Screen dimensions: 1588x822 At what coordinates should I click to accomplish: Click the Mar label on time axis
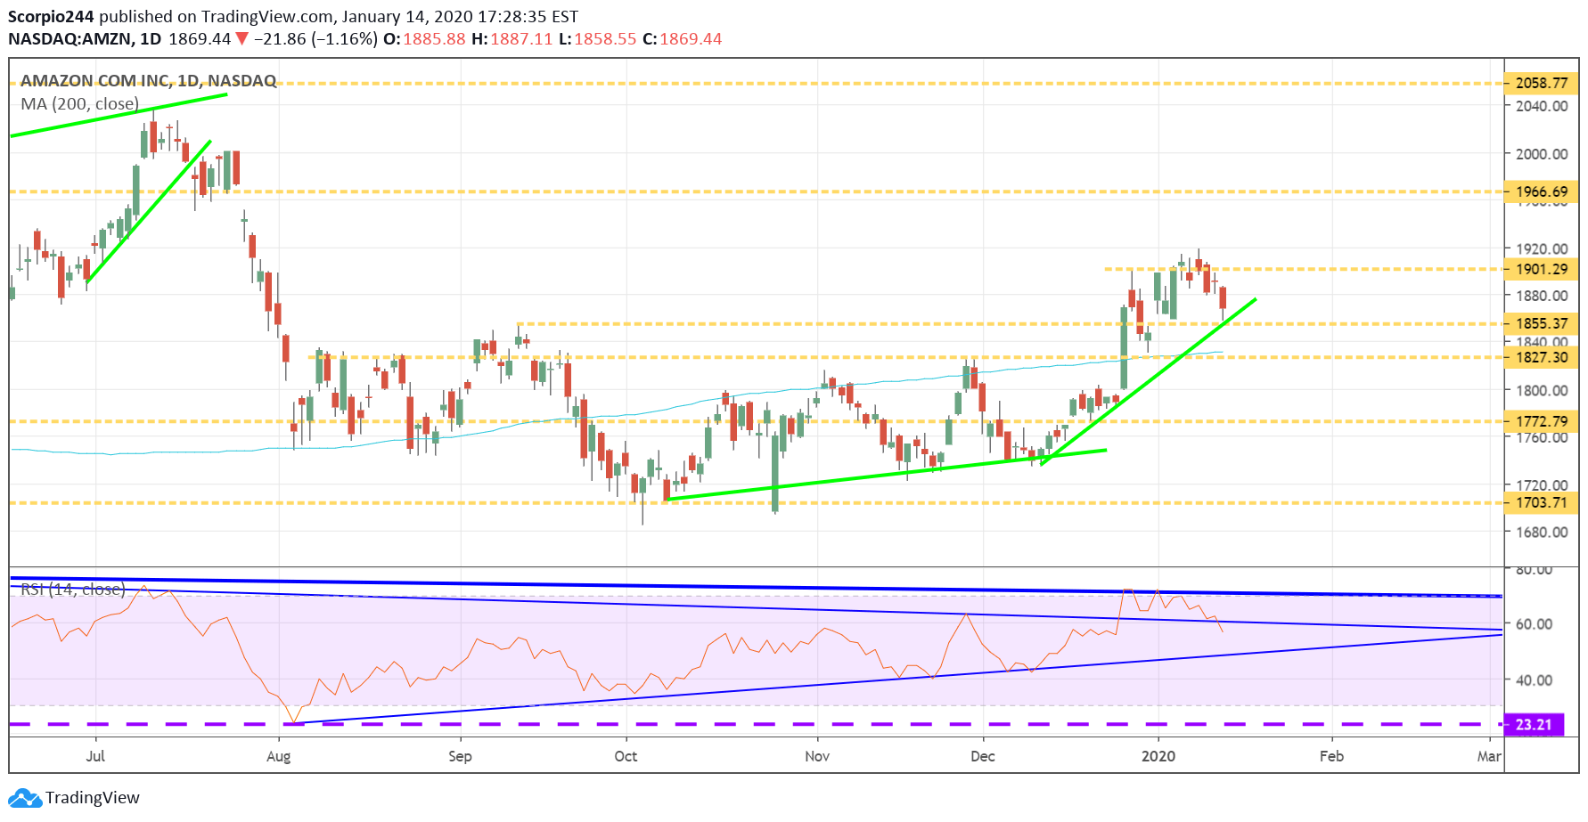coord(1489,756)
